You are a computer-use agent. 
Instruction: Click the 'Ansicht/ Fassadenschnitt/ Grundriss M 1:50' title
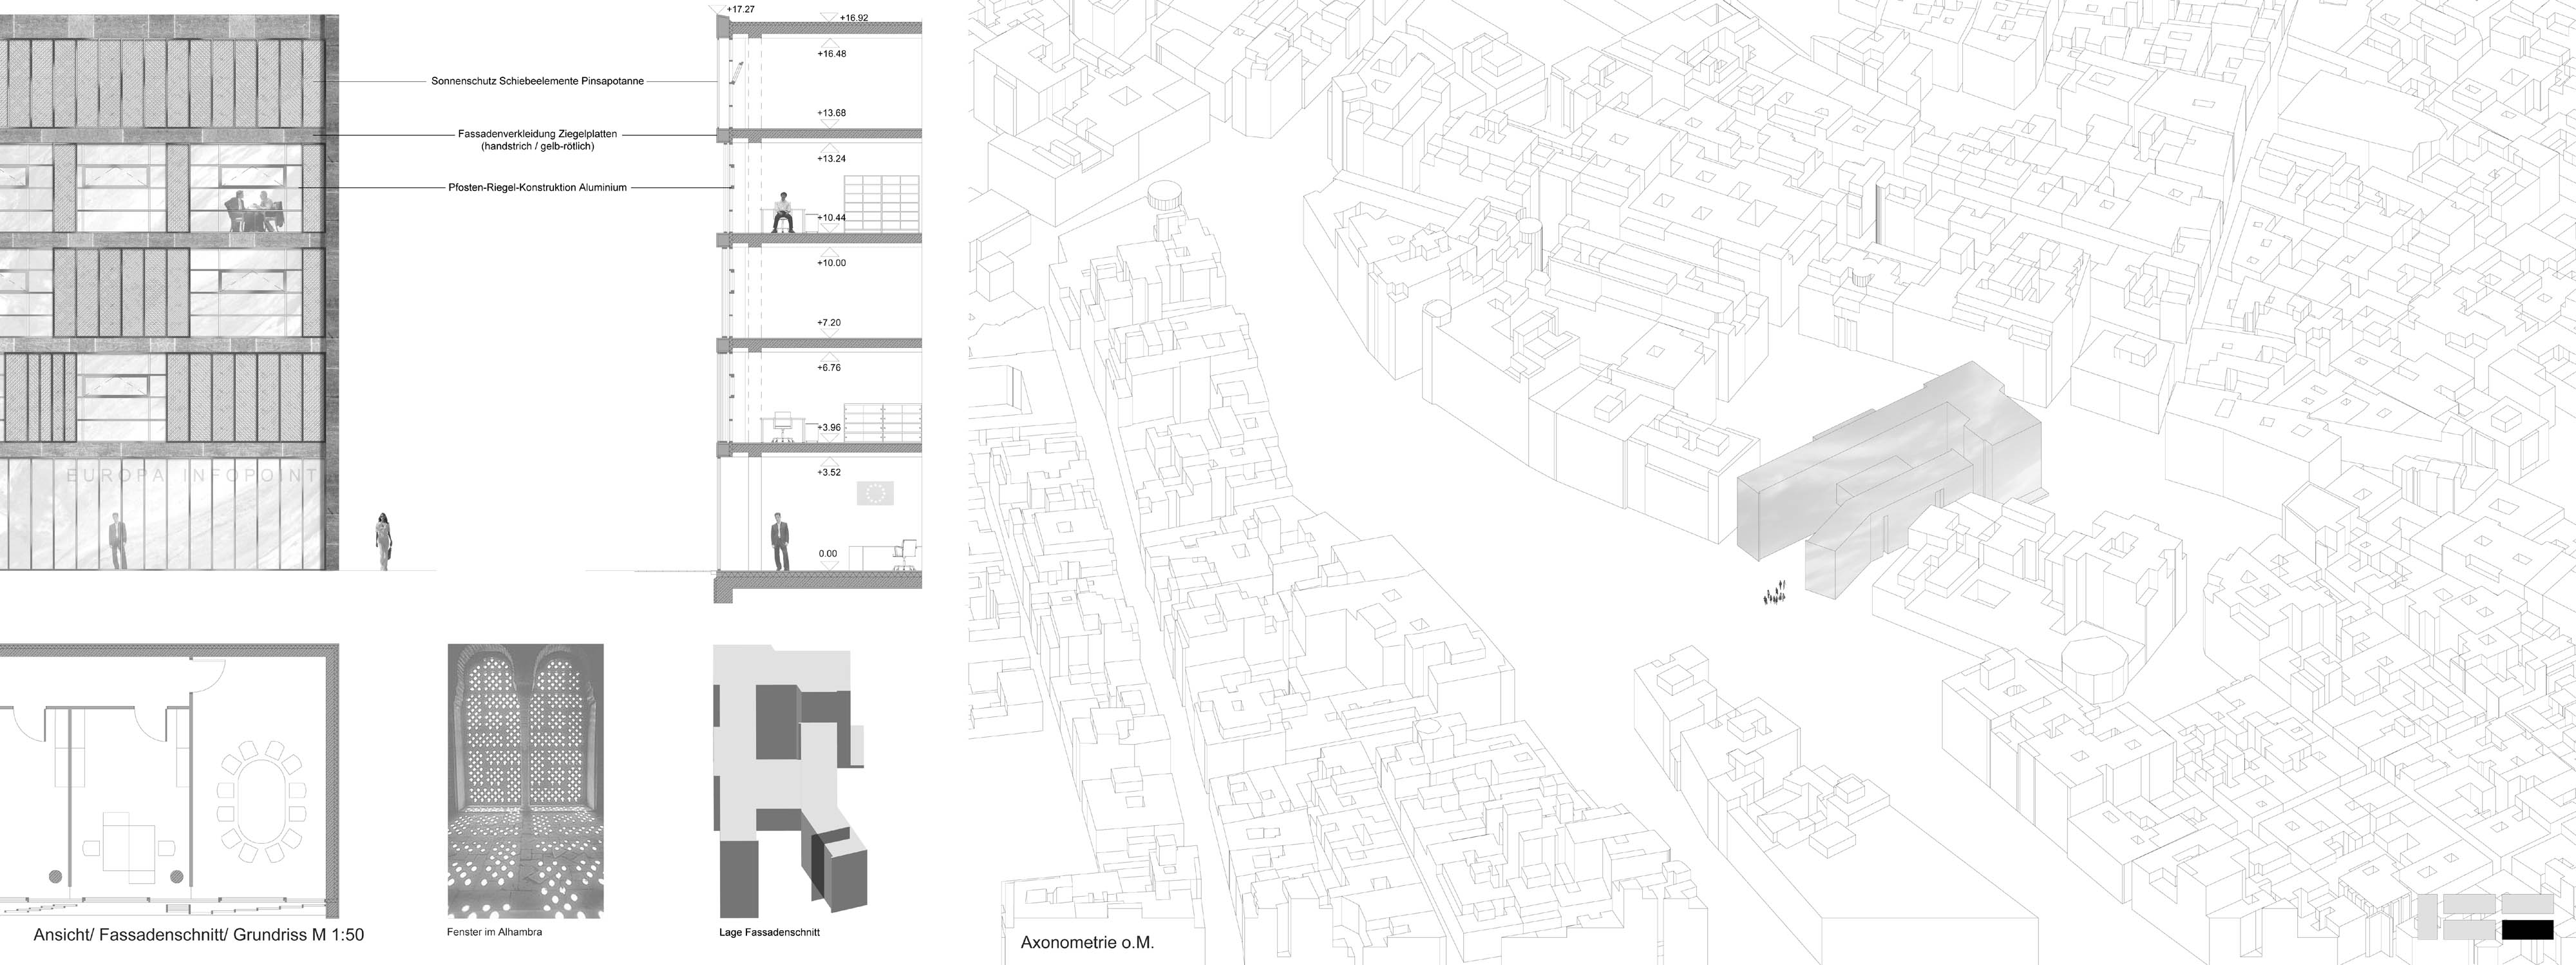(199, 935)
